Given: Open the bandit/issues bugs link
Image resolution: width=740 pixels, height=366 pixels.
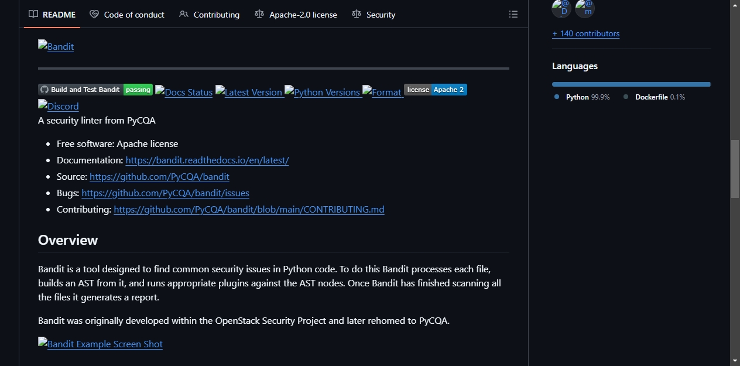Looking at the screenshot, I should (166, 193).
